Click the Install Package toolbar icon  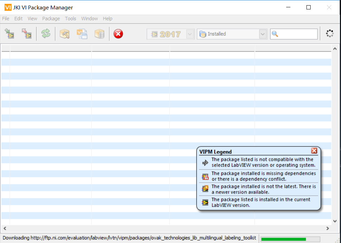pyautogui.click(x=9, y=34)
